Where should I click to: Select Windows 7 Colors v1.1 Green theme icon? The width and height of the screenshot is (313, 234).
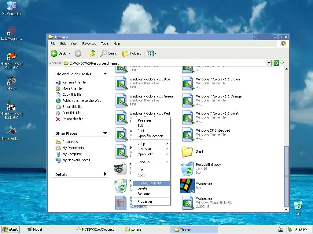click(x=121, y=100)
